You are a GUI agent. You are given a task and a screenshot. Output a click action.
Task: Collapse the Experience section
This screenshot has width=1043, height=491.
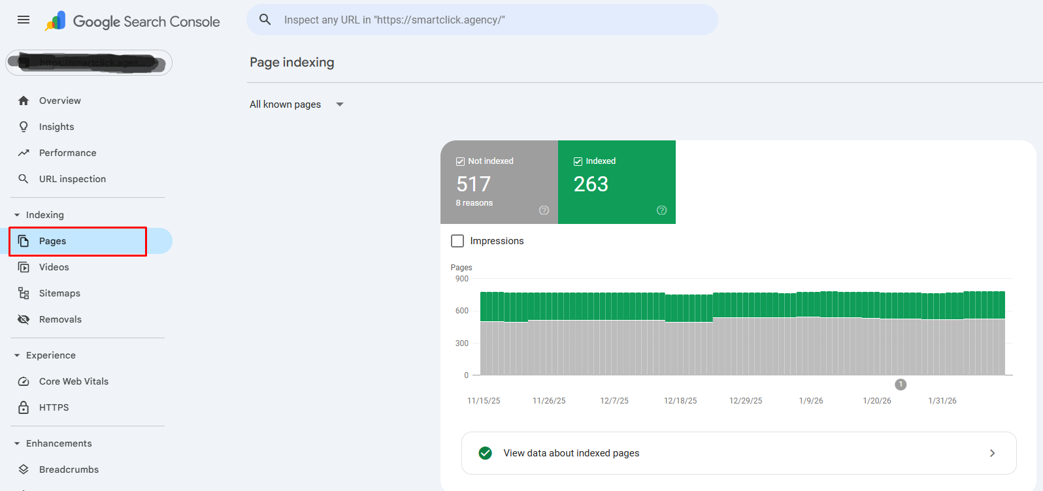pos(17,355)
